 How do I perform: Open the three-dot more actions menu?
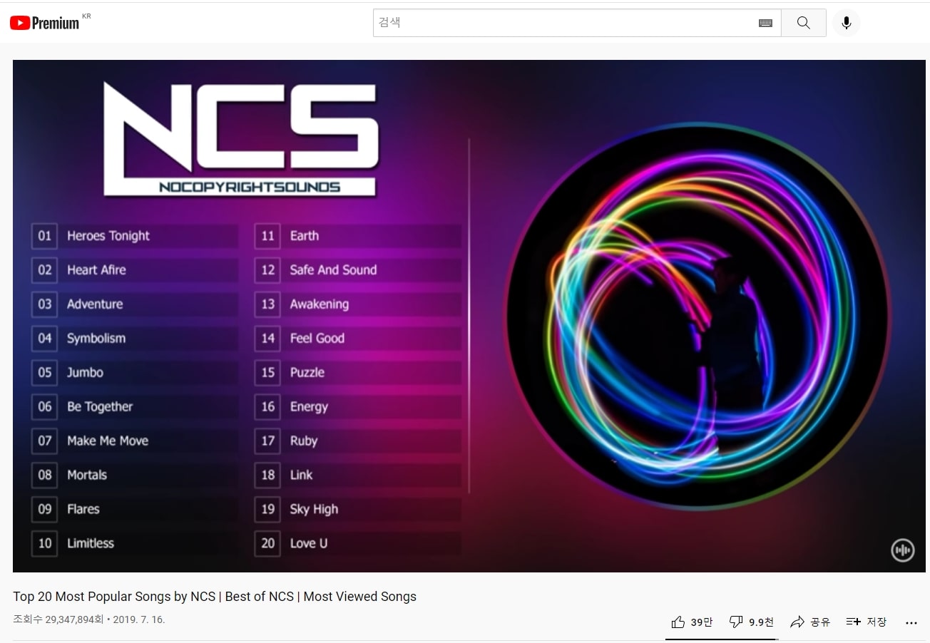pos(911,622)
